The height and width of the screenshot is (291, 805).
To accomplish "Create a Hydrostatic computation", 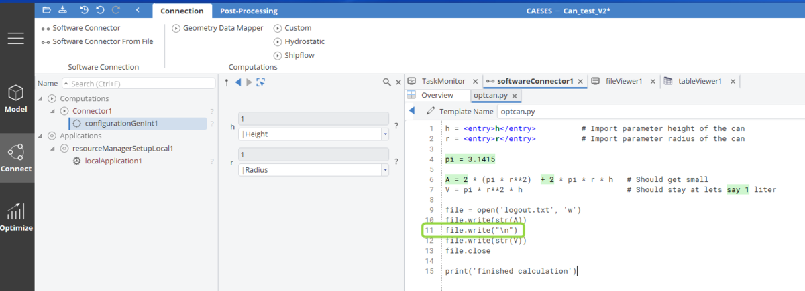I will point(299,41).
